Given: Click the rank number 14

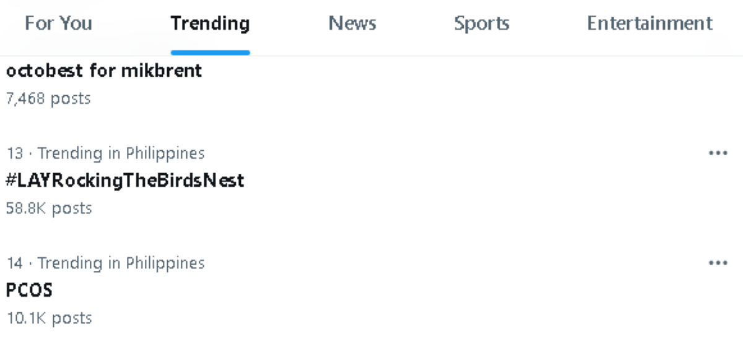Looking at the screenshot, I should pyautogui.click(x=14, y=263).
